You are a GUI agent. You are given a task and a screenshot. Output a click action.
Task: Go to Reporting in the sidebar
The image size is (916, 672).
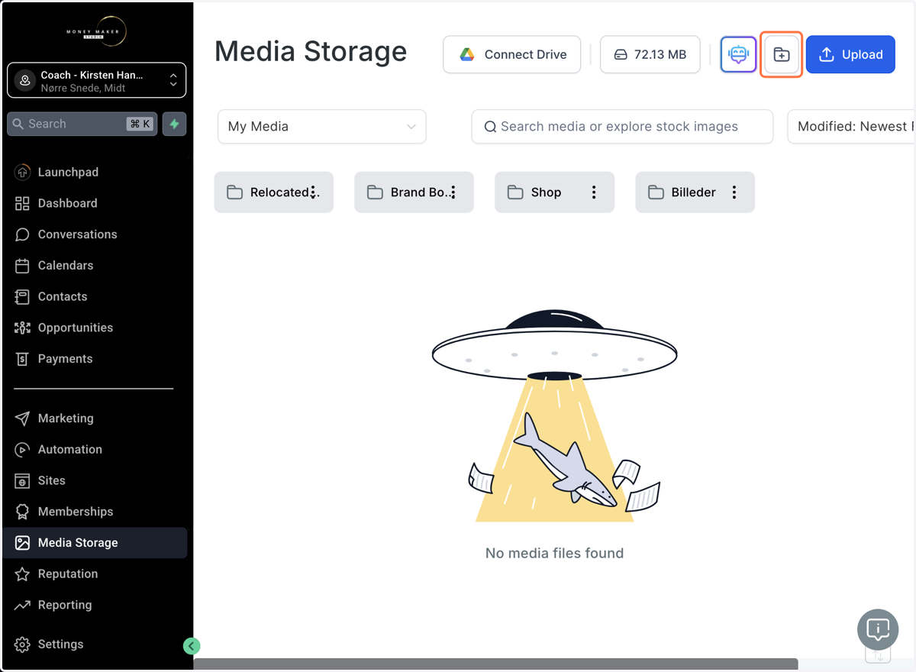pyautogui.click(x=96, y=605)
